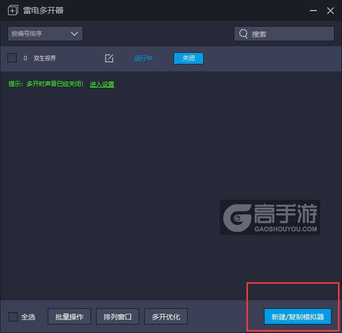Click the 排列窗口 arrange windows button

click(x=118, y=316)
